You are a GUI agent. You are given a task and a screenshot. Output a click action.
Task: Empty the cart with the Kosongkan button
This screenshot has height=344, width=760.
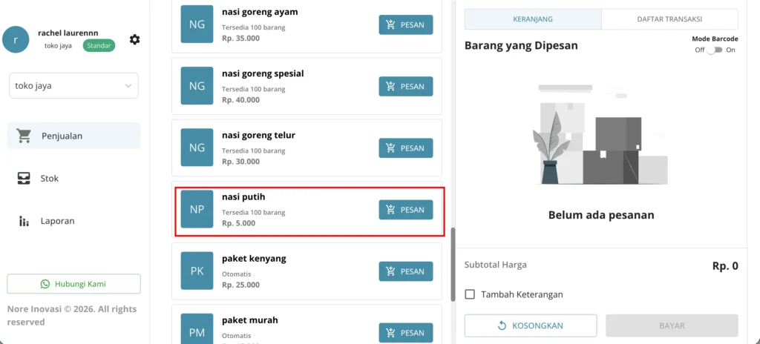coord(531,325)
